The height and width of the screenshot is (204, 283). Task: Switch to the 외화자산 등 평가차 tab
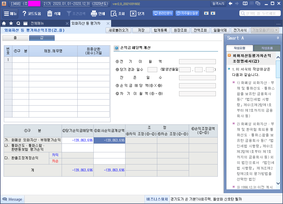pos(86,23)
